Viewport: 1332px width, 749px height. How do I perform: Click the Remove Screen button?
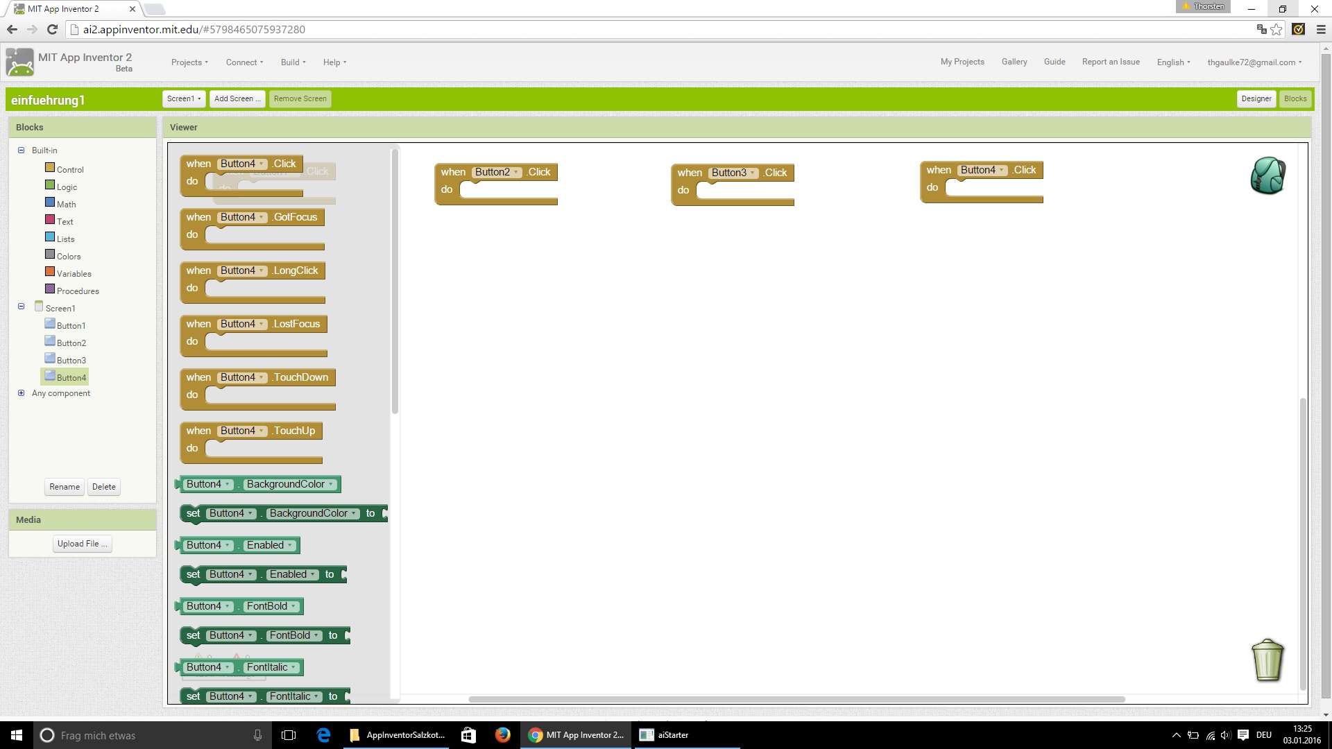(x=300, y=98)
